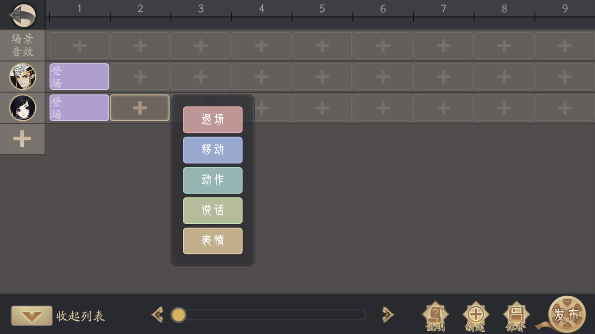Open the 说明 help icon

pyautogui.click(x=435, y=316)
